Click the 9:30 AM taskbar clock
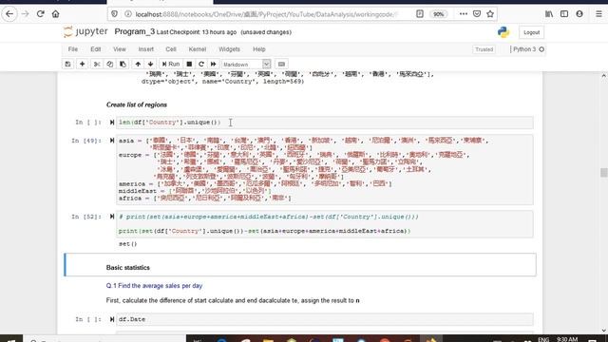Image resolution: width=608 pixels, height=342 pixels. [567, 339]
